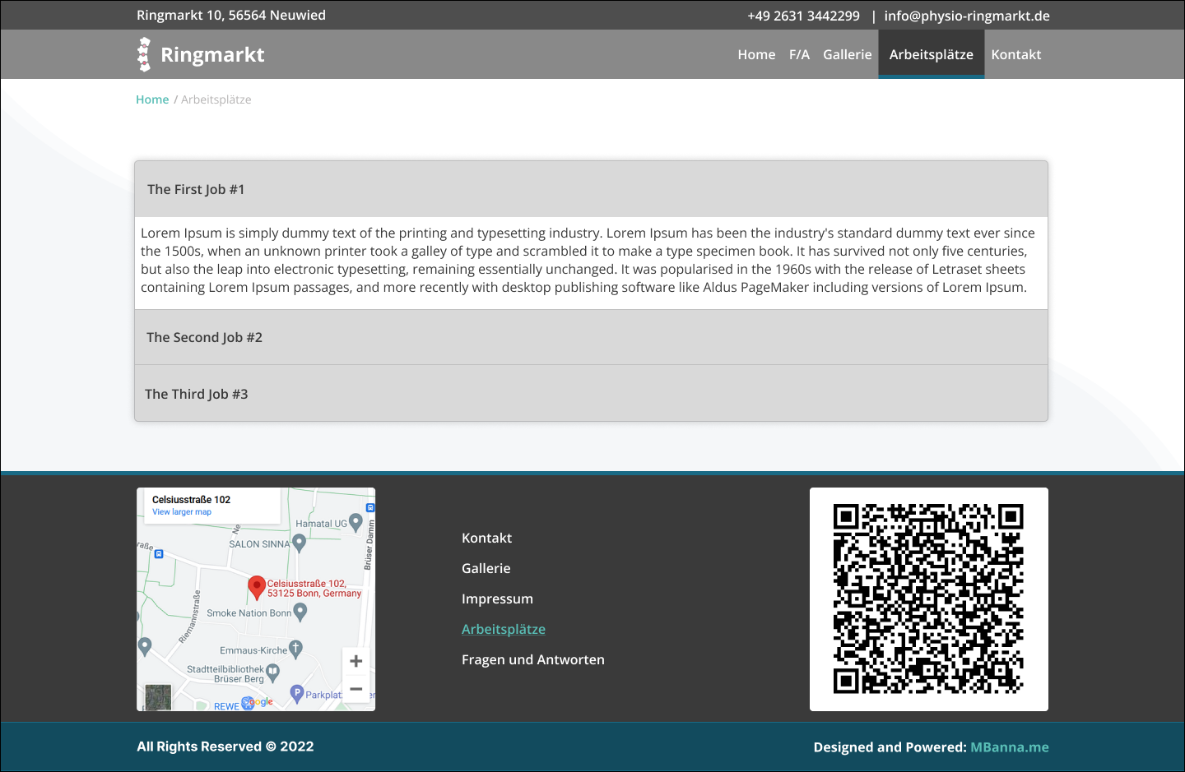The width and height of the screenshot is (1185, 772).
Task: Click the Arbeitsplätze breadcrumb text
Action: (216, 99)
